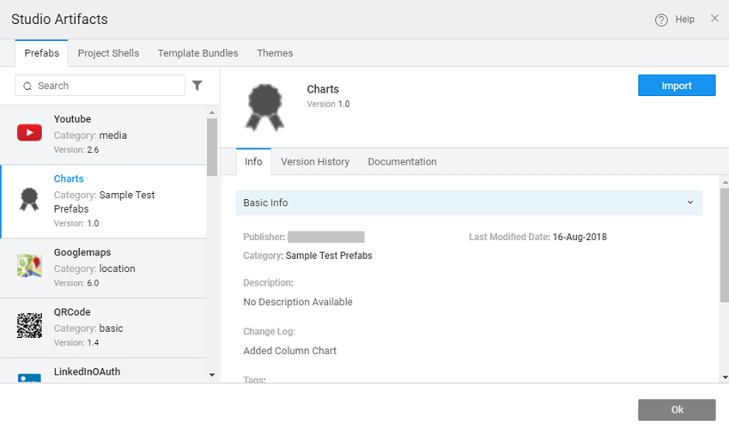Open the Version History tab
The image size is (729, 434).
click(315, 162)
